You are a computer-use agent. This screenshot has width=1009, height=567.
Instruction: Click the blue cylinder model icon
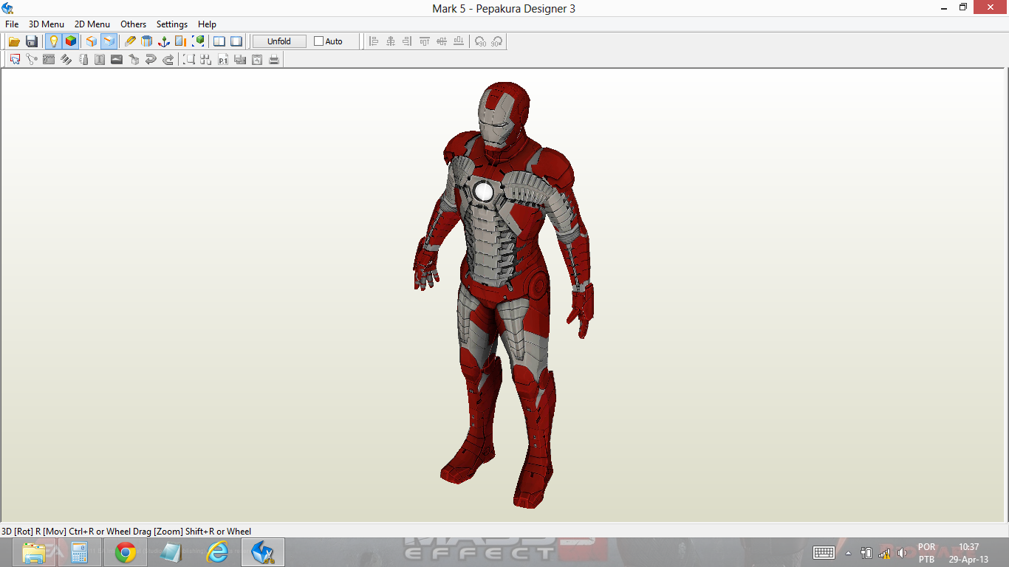click(x=147, y=41)
